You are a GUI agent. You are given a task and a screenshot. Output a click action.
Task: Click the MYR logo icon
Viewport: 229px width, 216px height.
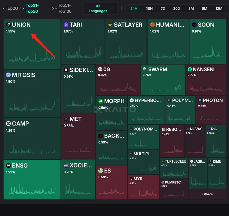(x=131, y=179)
